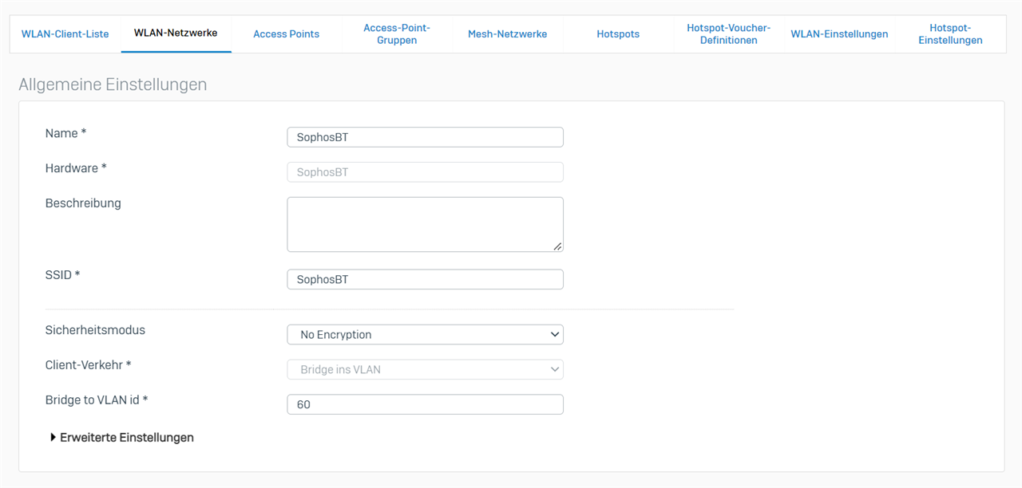
Task: View the WLAN-Einstellungen tab
Action: [x=839, y=34]
